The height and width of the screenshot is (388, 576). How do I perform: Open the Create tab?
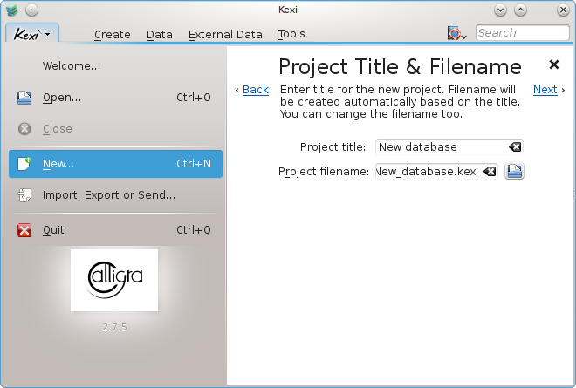(x=112, y=35)
